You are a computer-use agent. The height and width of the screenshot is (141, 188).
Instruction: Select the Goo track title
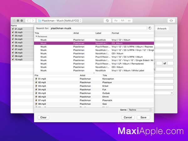[x=104, y=104]
